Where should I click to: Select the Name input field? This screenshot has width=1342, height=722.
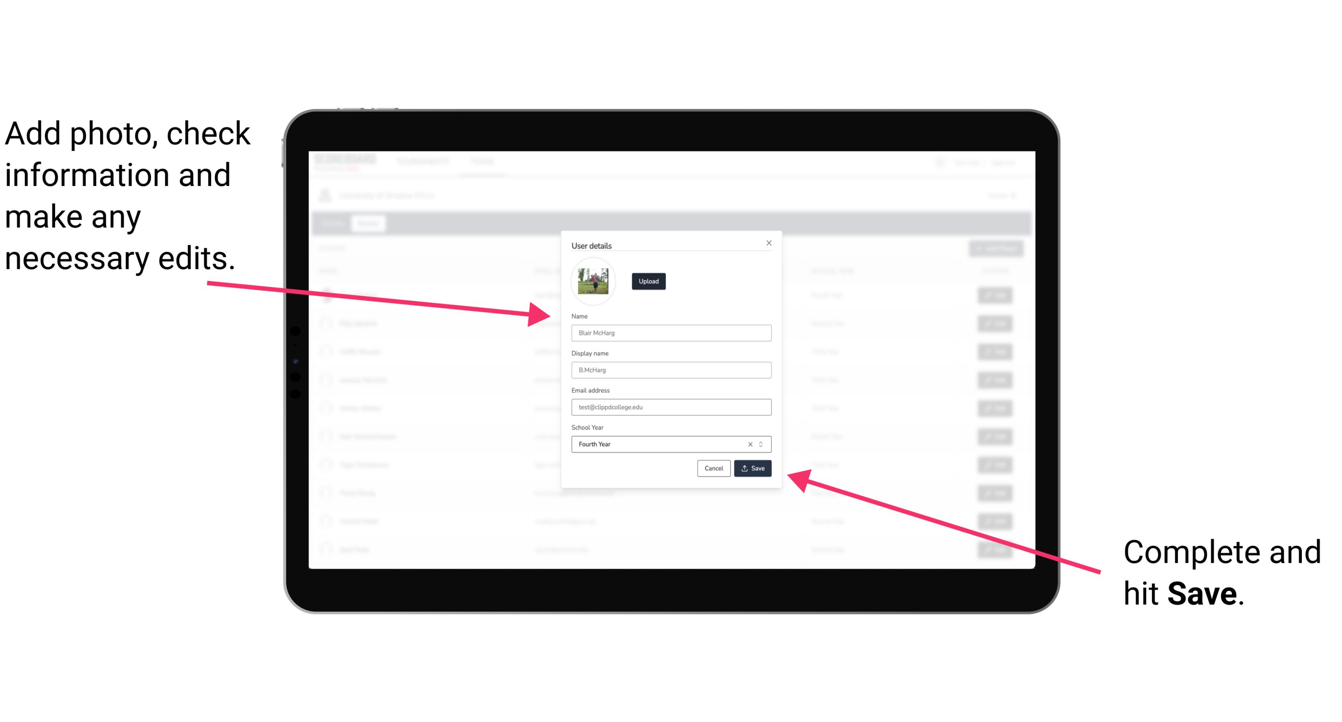click(670, 333)
